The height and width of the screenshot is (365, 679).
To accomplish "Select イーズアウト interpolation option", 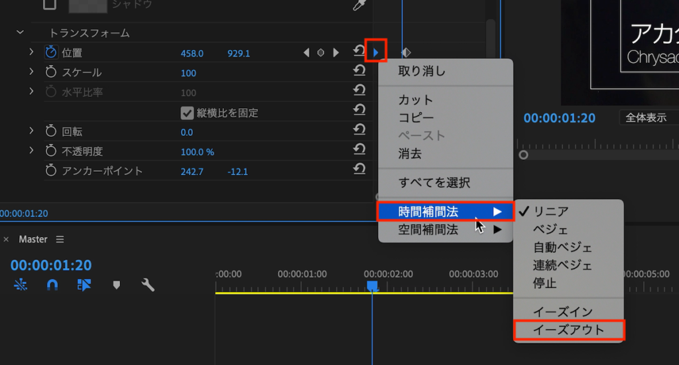I will coord(568,330).
